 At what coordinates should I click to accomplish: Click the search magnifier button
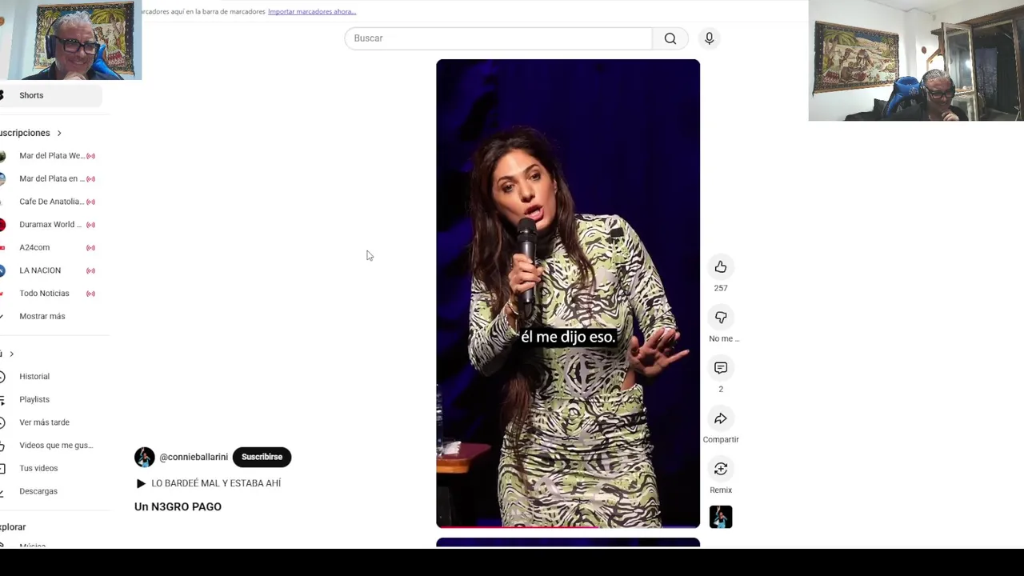point(670,38)
